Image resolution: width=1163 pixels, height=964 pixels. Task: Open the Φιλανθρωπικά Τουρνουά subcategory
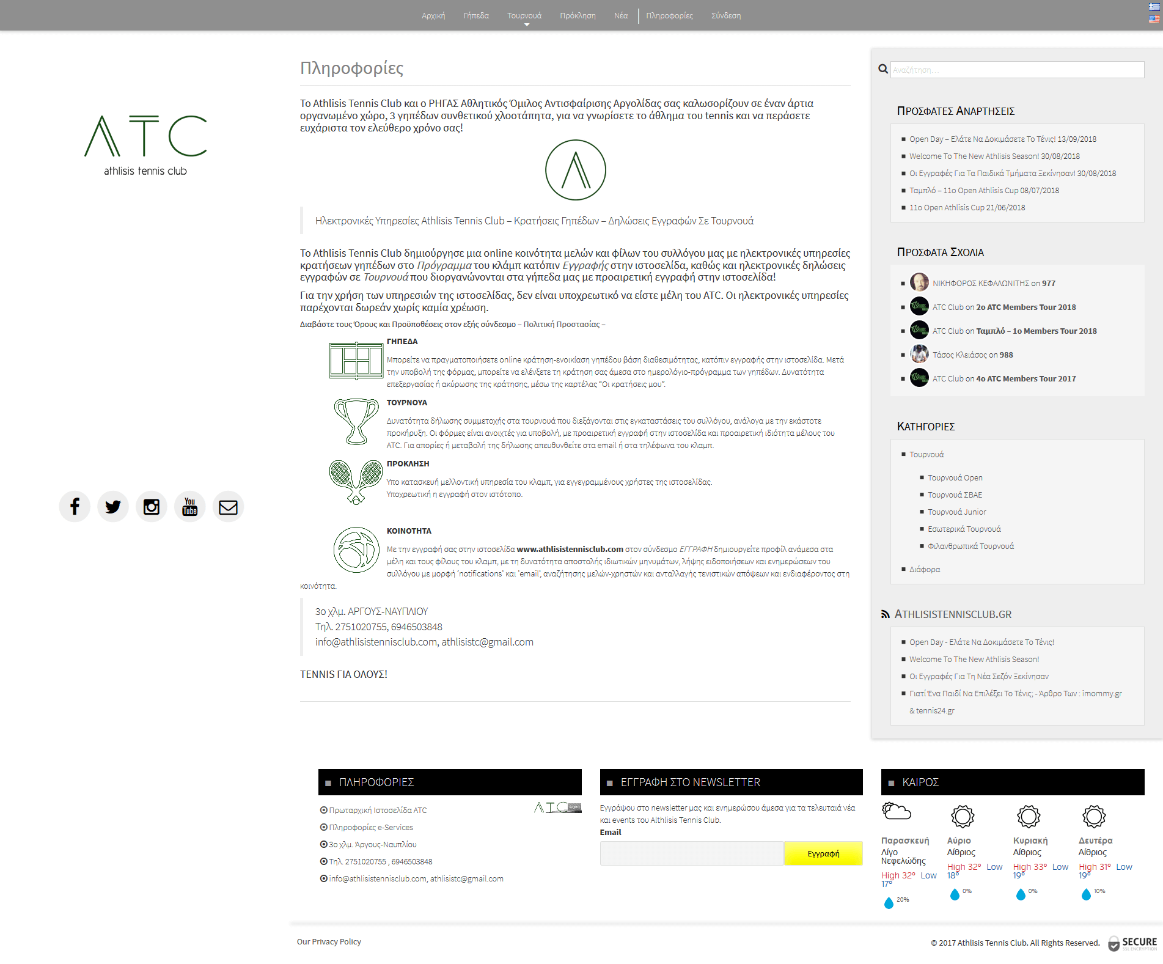tap(970, 546)
